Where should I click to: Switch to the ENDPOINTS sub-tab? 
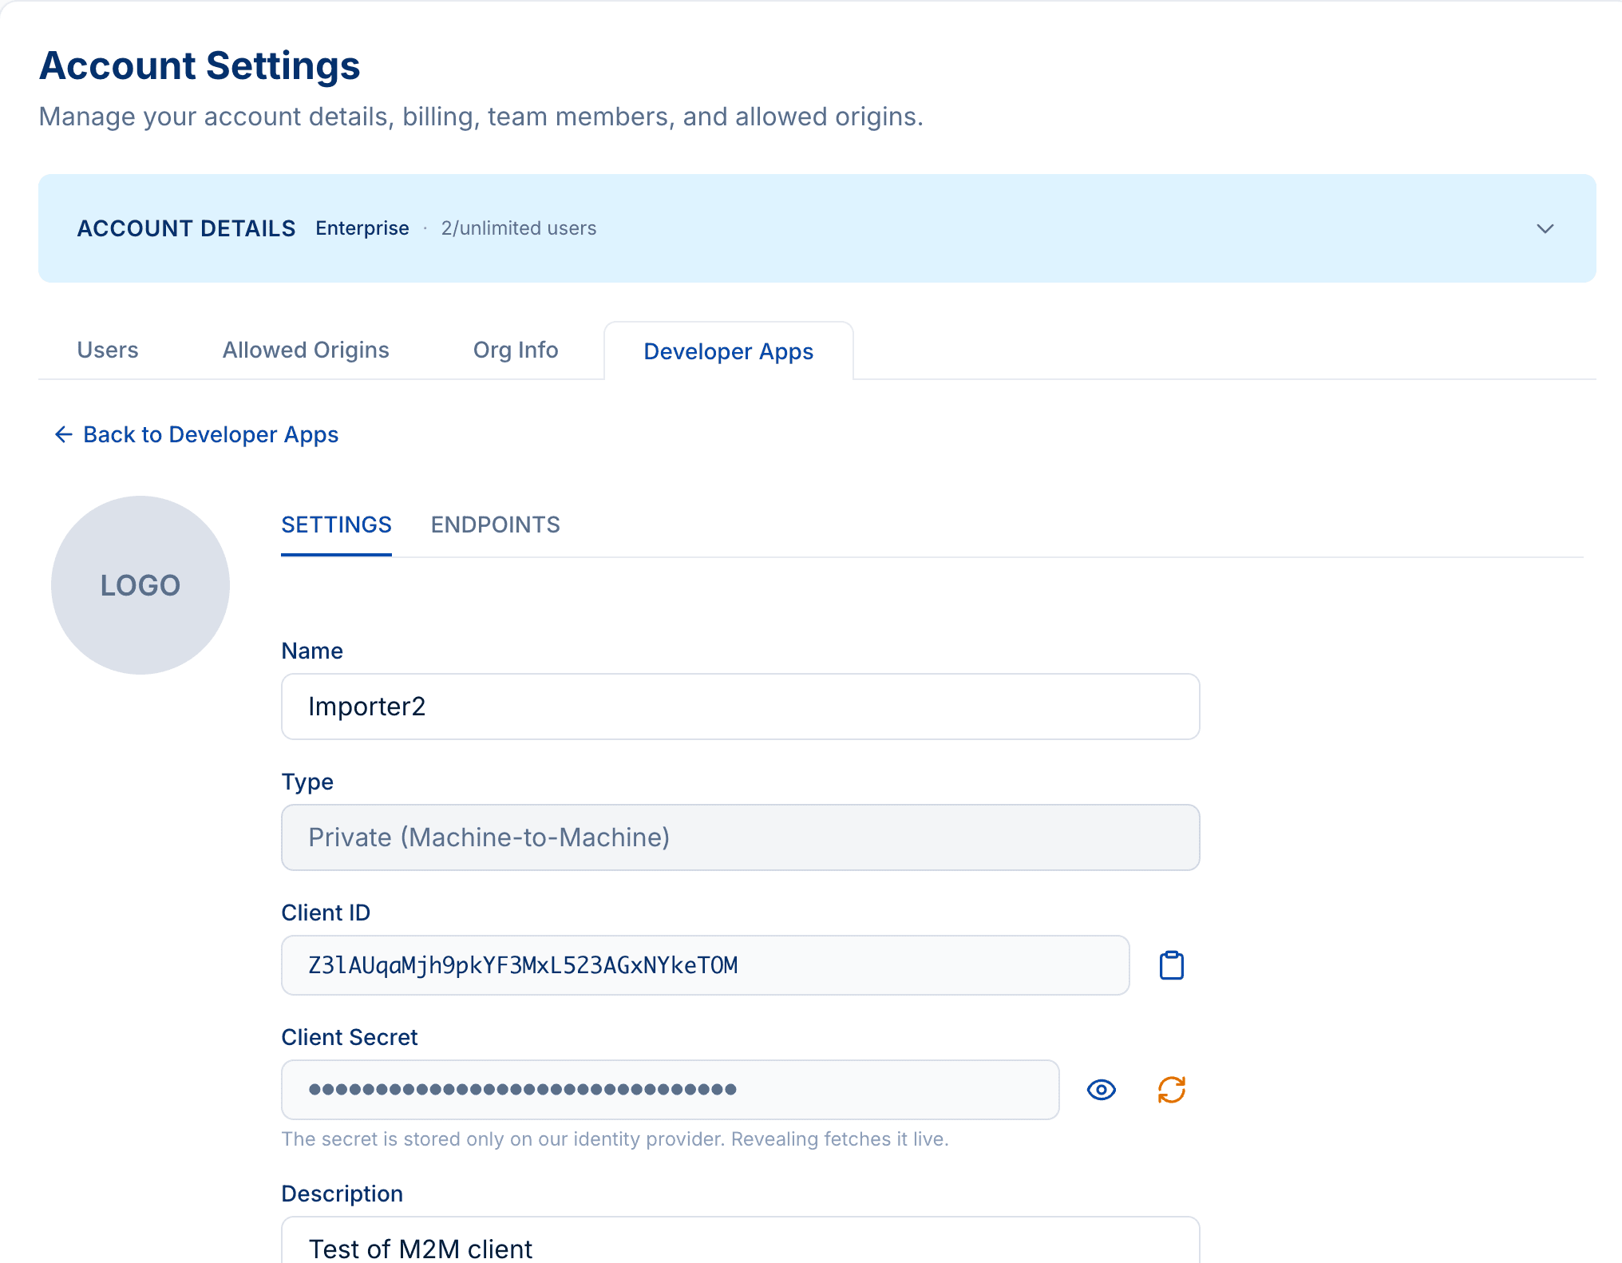496,525
